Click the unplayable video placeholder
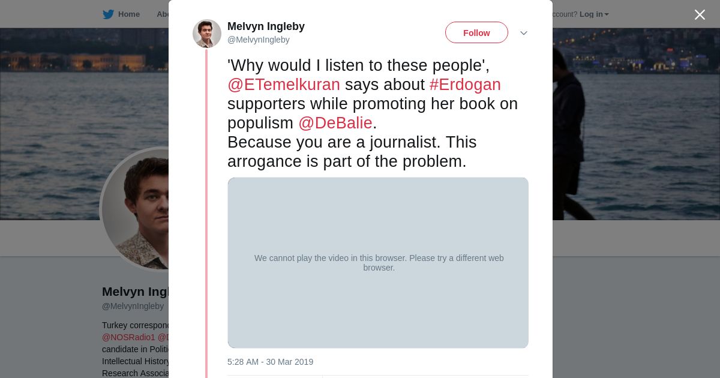This screenshot has height=378, width=720. [x=378, y=262]
